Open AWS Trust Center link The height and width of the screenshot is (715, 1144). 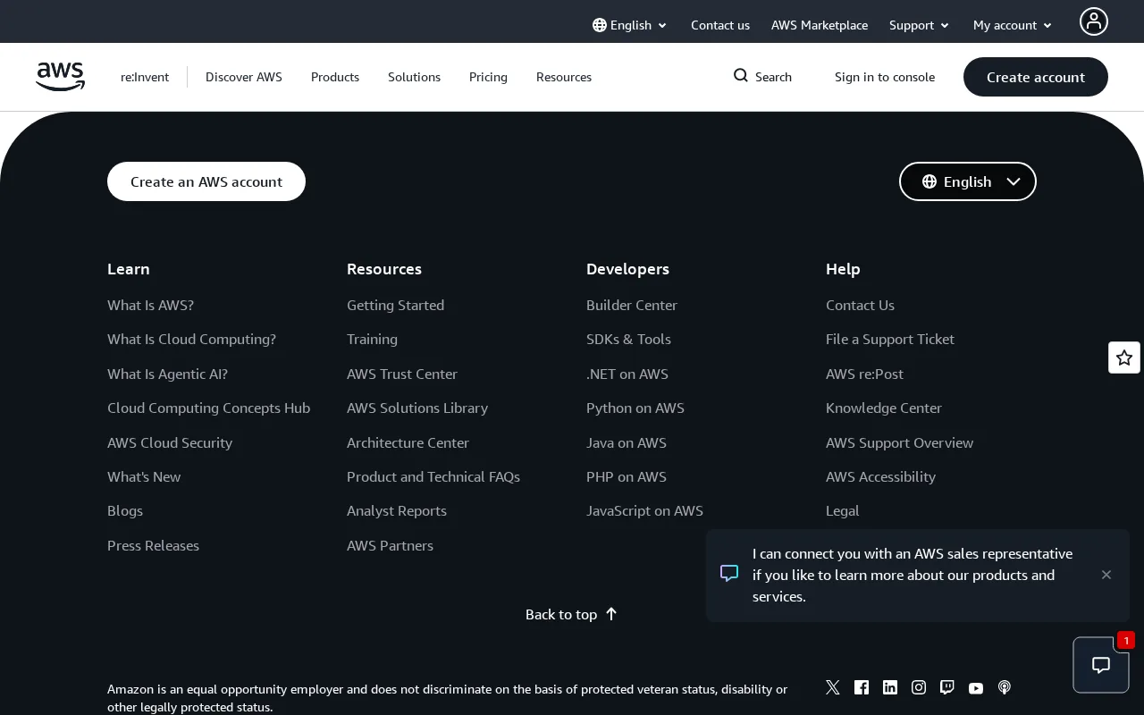click(x=402, y=374)
